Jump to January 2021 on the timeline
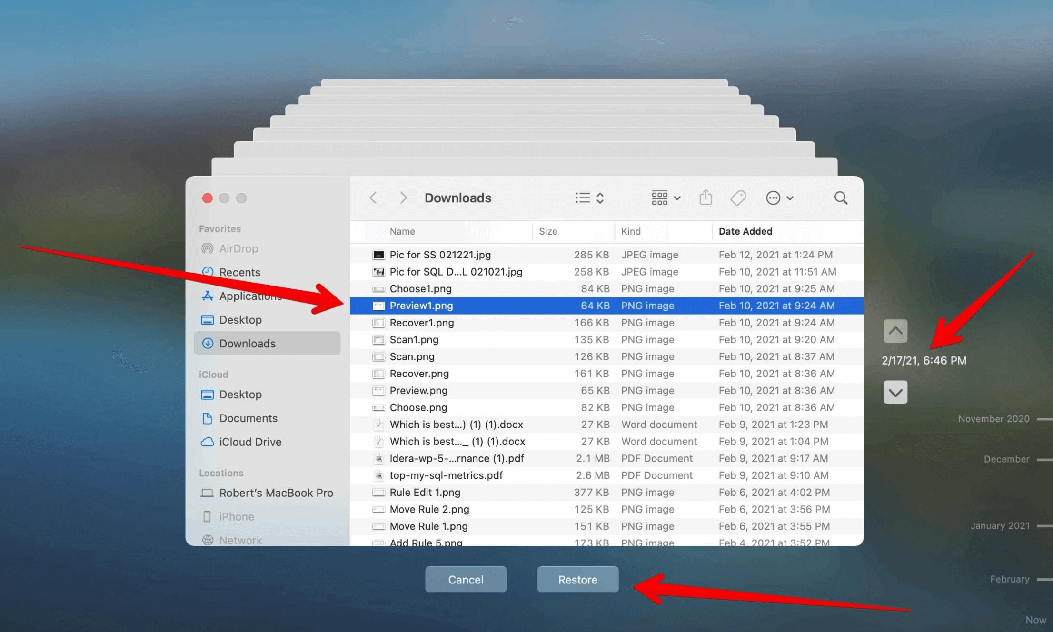Screen dimensions: 1053x632 click(x=999, y=525)
